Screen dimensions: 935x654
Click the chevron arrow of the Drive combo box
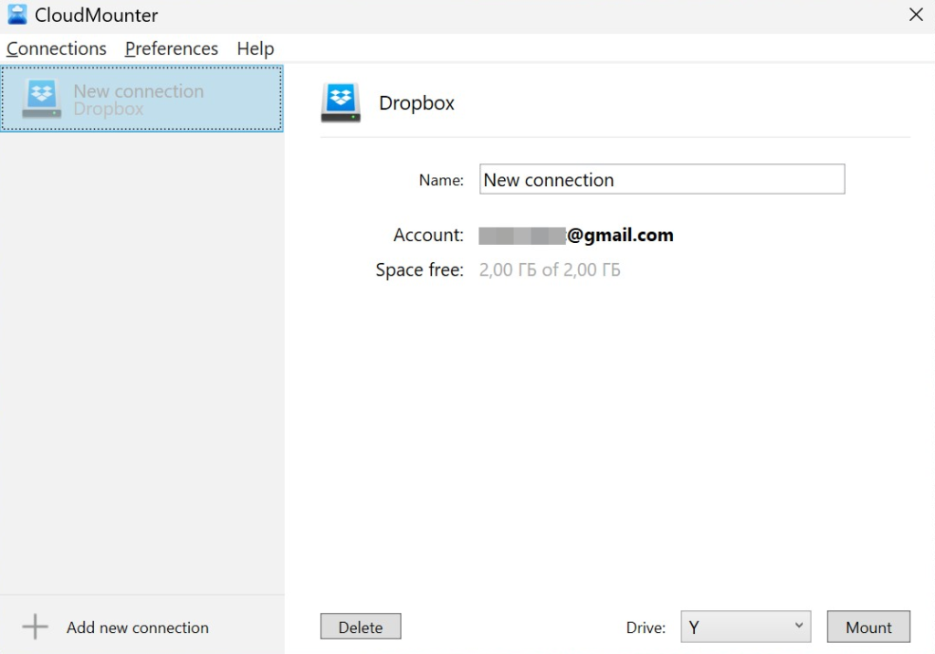tap(798, 627)
